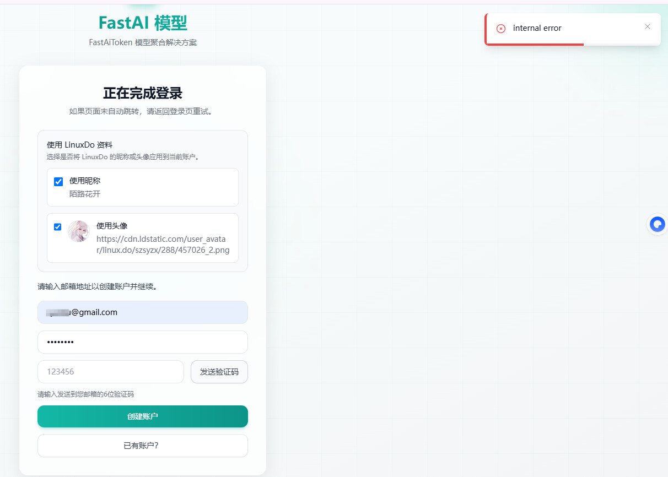Click the red toast progress bar
The height and width of the screenshot is (477, 668).
coord(535,44)
